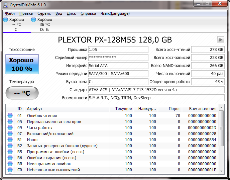Click the blue status orb for drive C:
Image resolution: width=230 pixels, height=180 pixels.
(5, 19)
